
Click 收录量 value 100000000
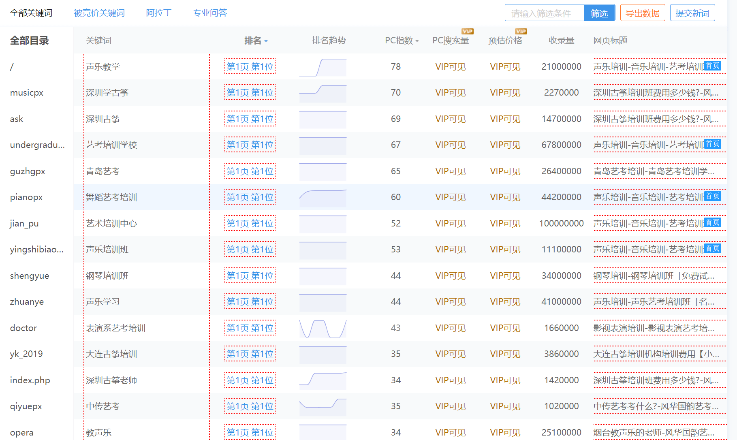562,224
